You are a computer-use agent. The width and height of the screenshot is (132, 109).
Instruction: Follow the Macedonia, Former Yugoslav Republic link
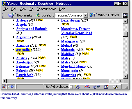pos(77,31)
